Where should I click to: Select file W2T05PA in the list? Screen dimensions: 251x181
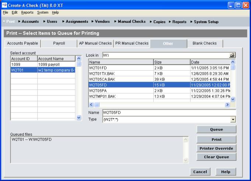pos(159,91)
